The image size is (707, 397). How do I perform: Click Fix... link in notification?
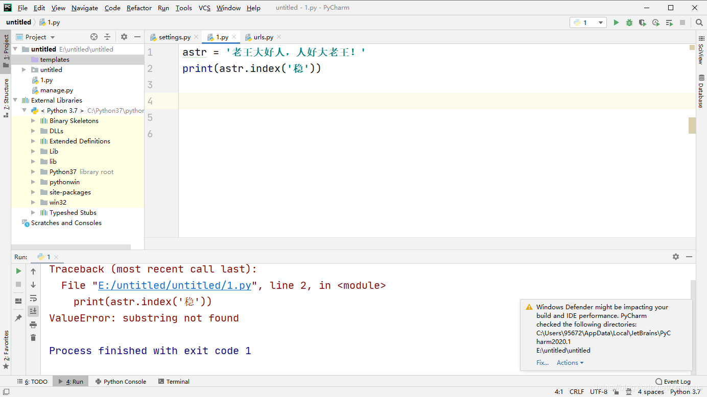(x=543, y=363)
